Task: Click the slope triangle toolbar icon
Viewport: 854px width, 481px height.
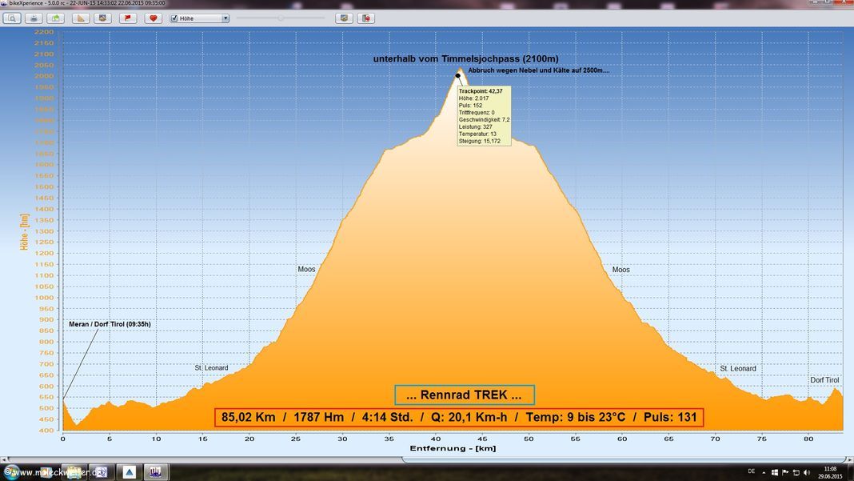Action: pyautogui.click(x=81, y=18)
